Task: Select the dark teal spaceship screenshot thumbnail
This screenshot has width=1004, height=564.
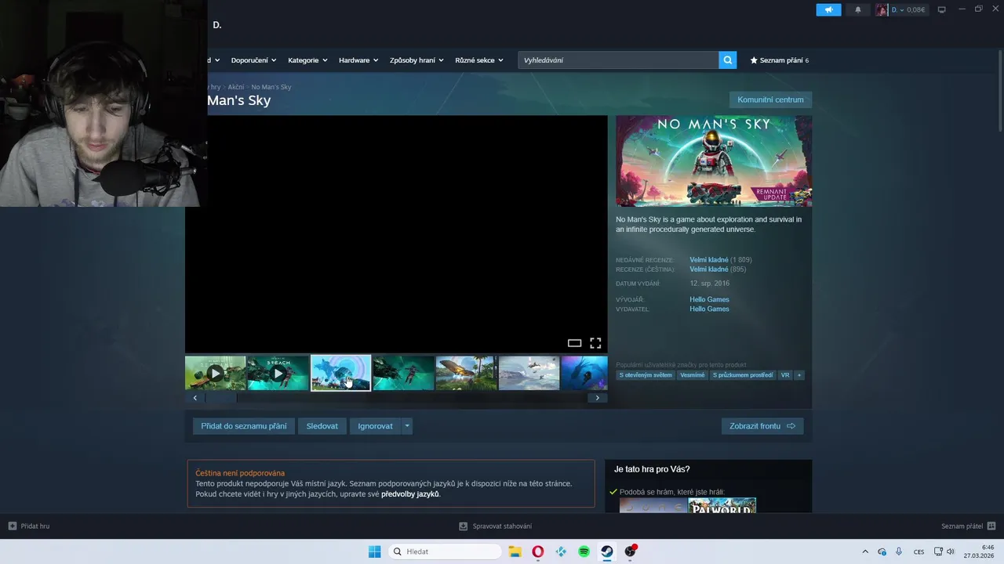Action: click(x=403, y=374)
